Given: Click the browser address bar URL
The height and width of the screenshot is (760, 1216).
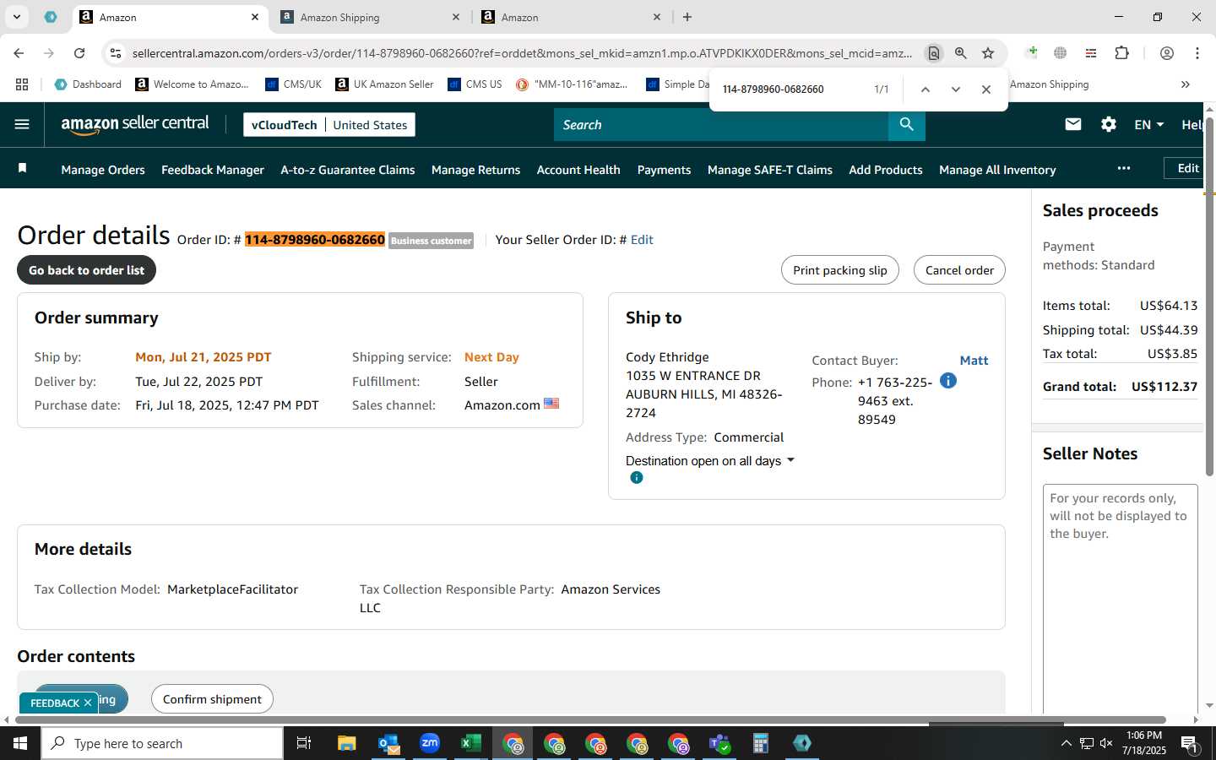Looking at the screenshot, I should coord(522,53).
